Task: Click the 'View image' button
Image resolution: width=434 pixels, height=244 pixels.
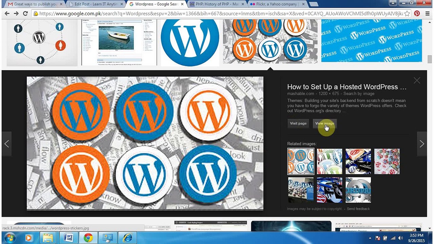Action: pos(325,123)
